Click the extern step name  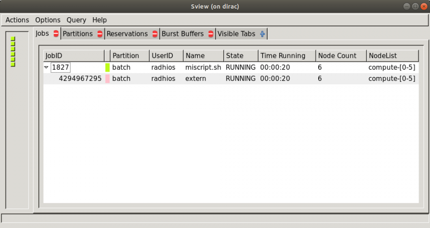pyautogui.click(x=195, y=78)
